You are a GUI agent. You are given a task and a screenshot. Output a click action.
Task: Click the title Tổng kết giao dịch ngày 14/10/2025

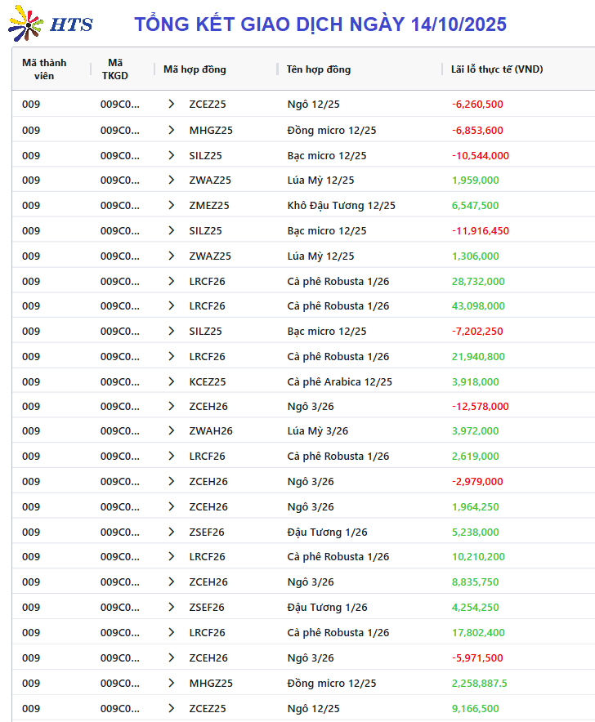(x=320, y=25)
